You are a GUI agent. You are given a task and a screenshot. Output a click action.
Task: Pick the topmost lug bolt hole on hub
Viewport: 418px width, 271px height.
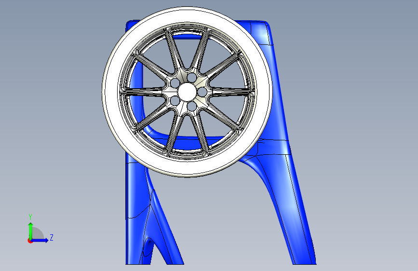point(192,77)
